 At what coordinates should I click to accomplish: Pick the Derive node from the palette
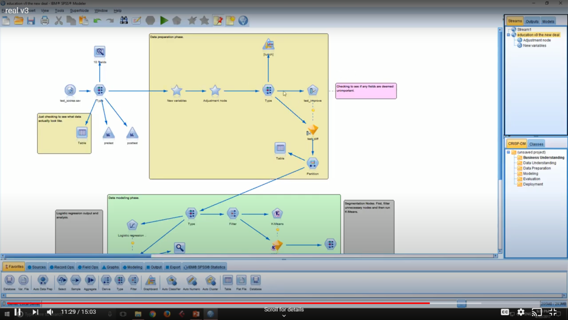click(x=106, y=280)
